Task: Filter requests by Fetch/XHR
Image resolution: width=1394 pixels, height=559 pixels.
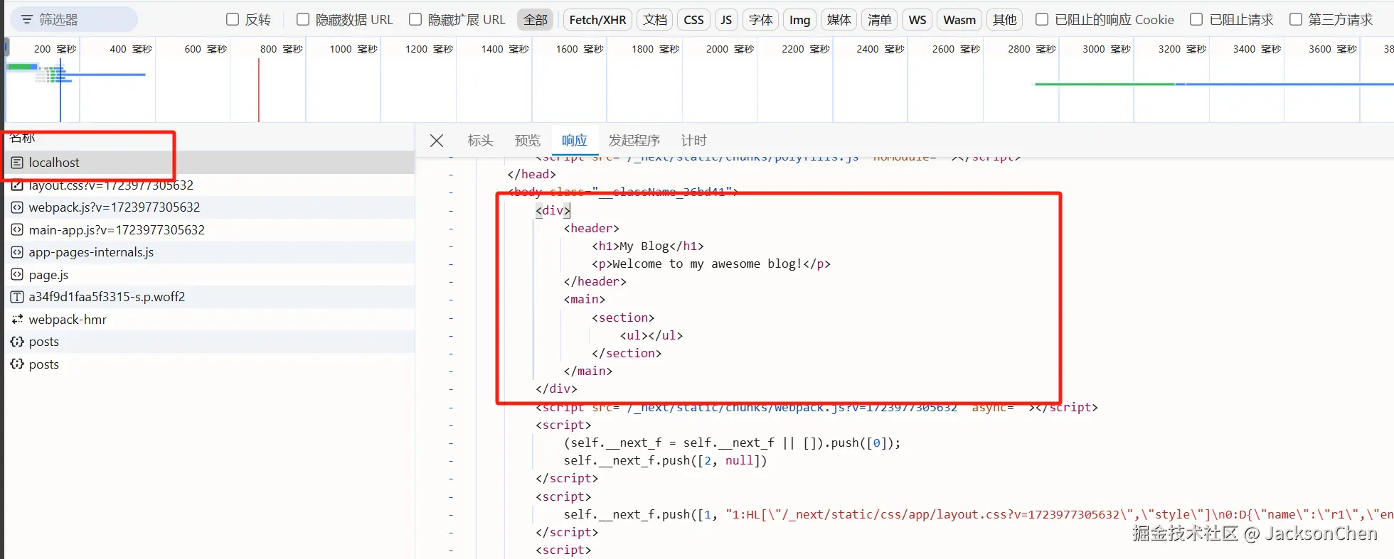Action: pyautogui.click(x=598, y=20)
